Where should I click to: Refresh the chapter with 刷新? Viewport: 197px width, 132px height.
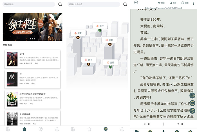[x=173, y=3]
